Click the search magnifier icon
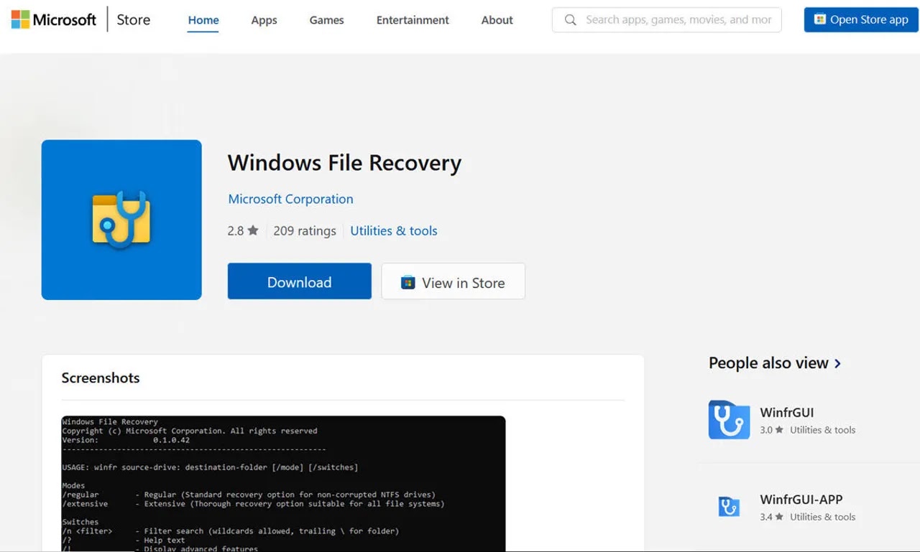This screenshot has height=552, width=920. [x=571, y=20]
